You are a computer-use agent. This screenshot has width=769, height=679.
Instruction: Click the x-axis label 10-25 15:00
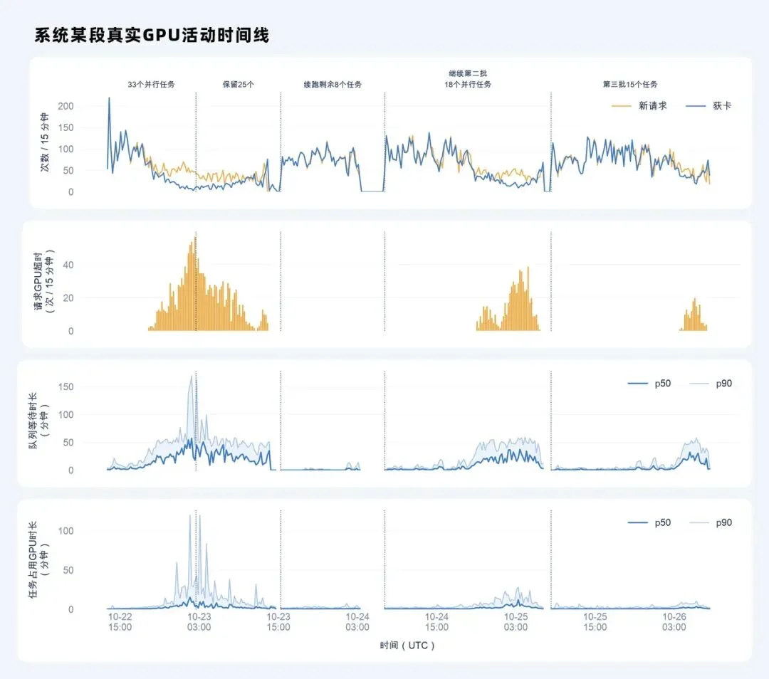point(595,621)
